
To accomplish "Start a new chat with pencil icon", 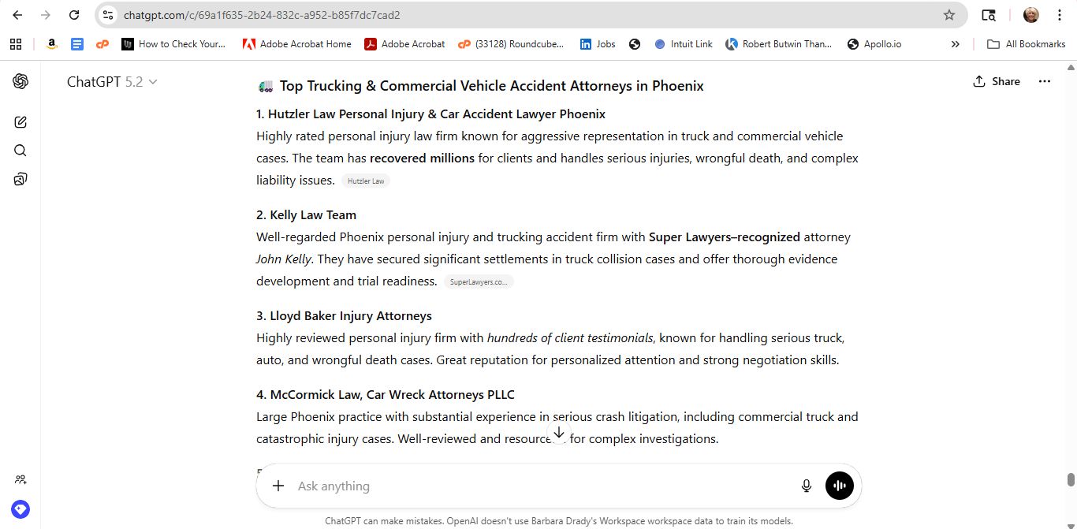I will [x=20, y=122].
